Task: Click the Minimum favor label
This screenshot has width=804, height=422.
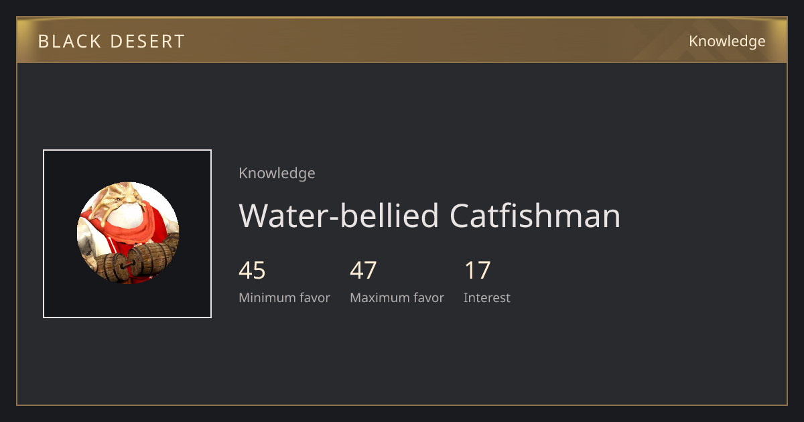Action: click(284, 298)
